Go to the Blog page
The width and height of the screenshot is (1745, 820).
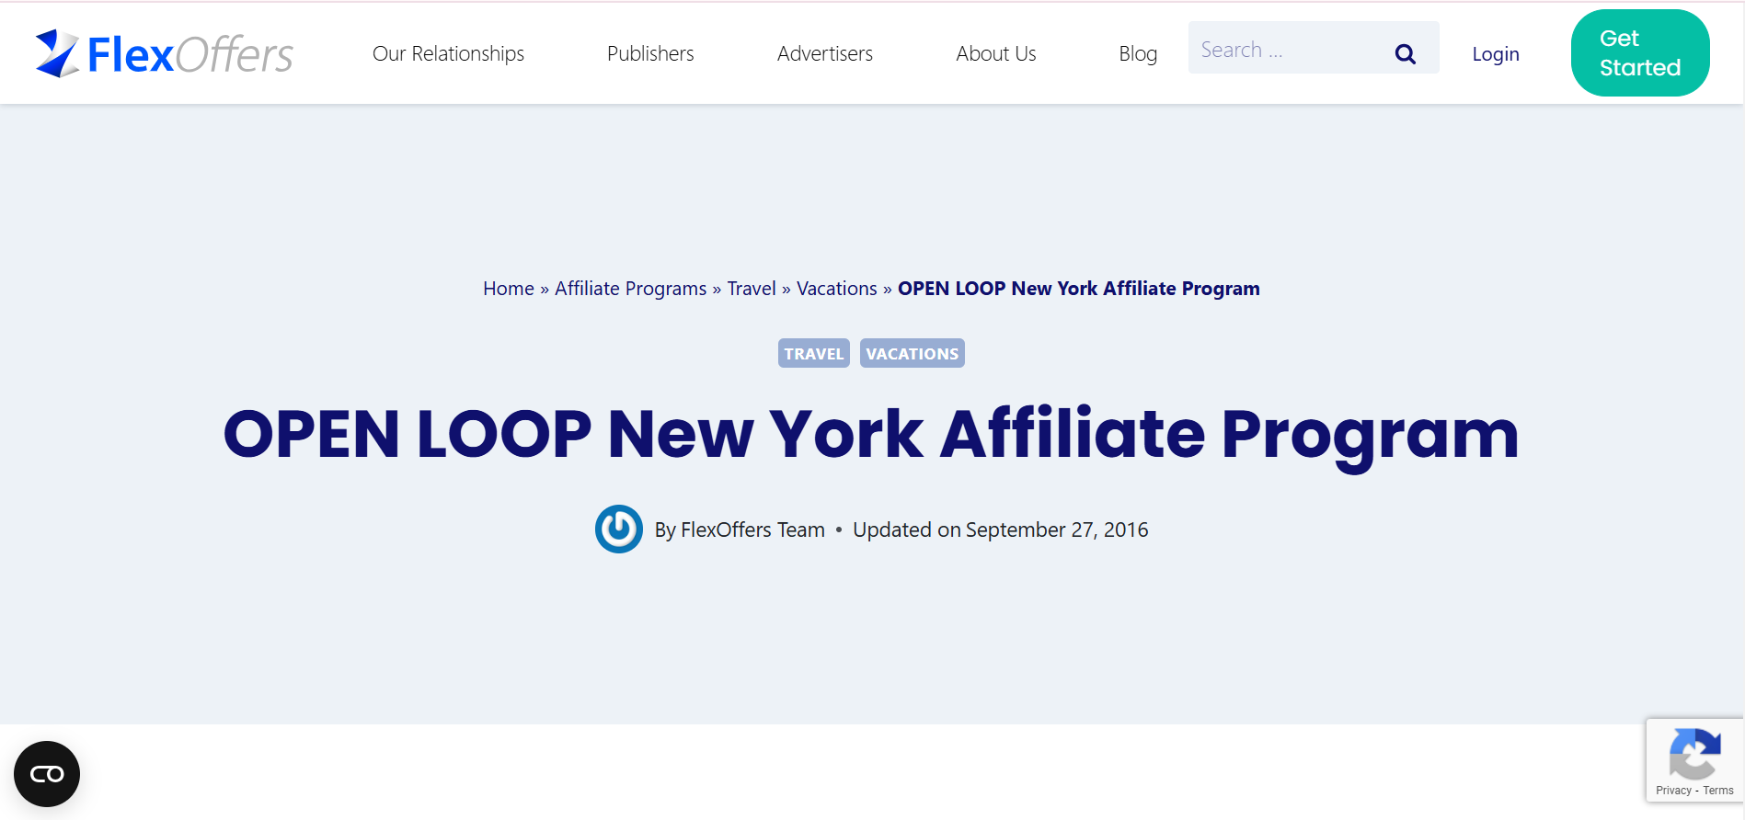point(1138,53)
